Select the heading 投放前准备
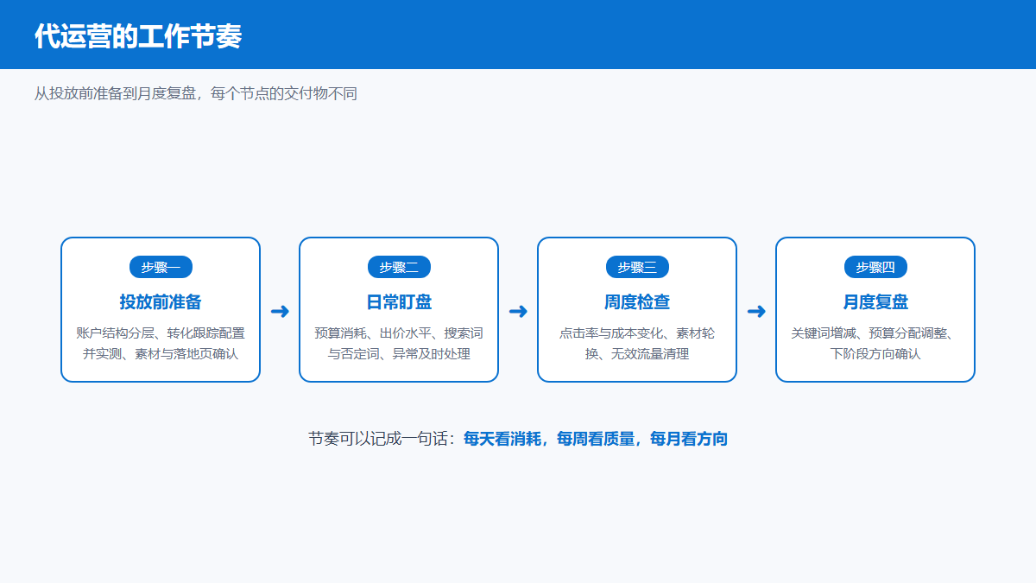The height and width of the screenshot is (583, 1036). (x=161, y=302)
